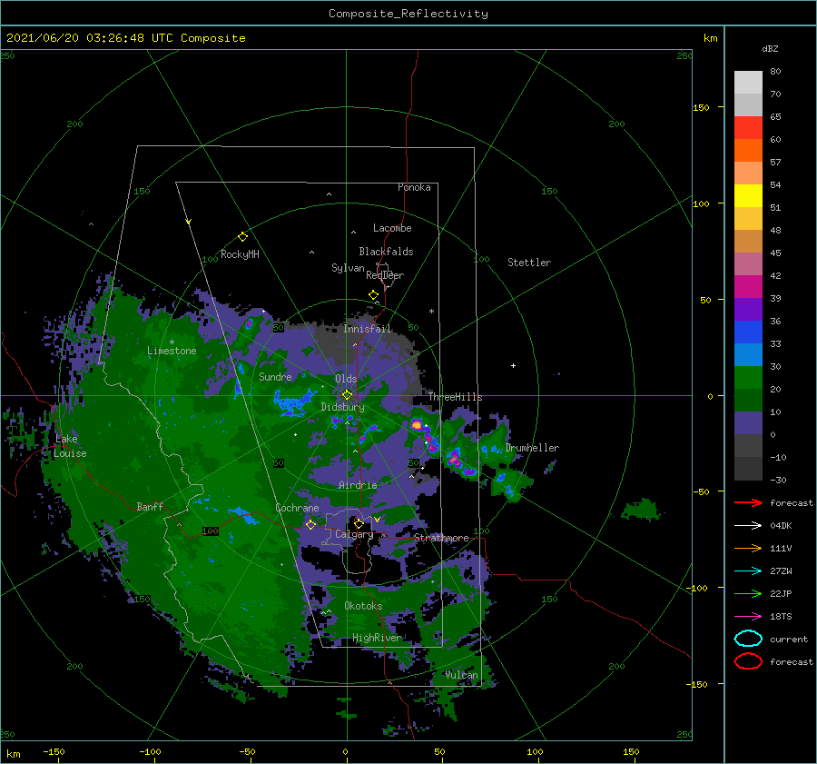The height and width of the screenshot is (764, 817).
Task: Click the Cochrane city label
Action: click(297, 508)
